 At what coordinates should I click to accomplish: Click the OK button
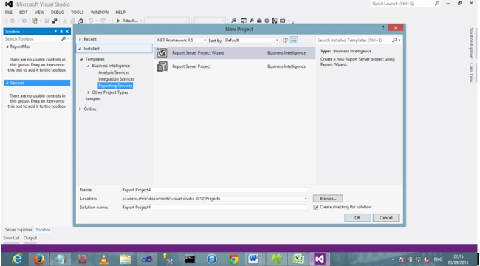click(x=357, y=217)
